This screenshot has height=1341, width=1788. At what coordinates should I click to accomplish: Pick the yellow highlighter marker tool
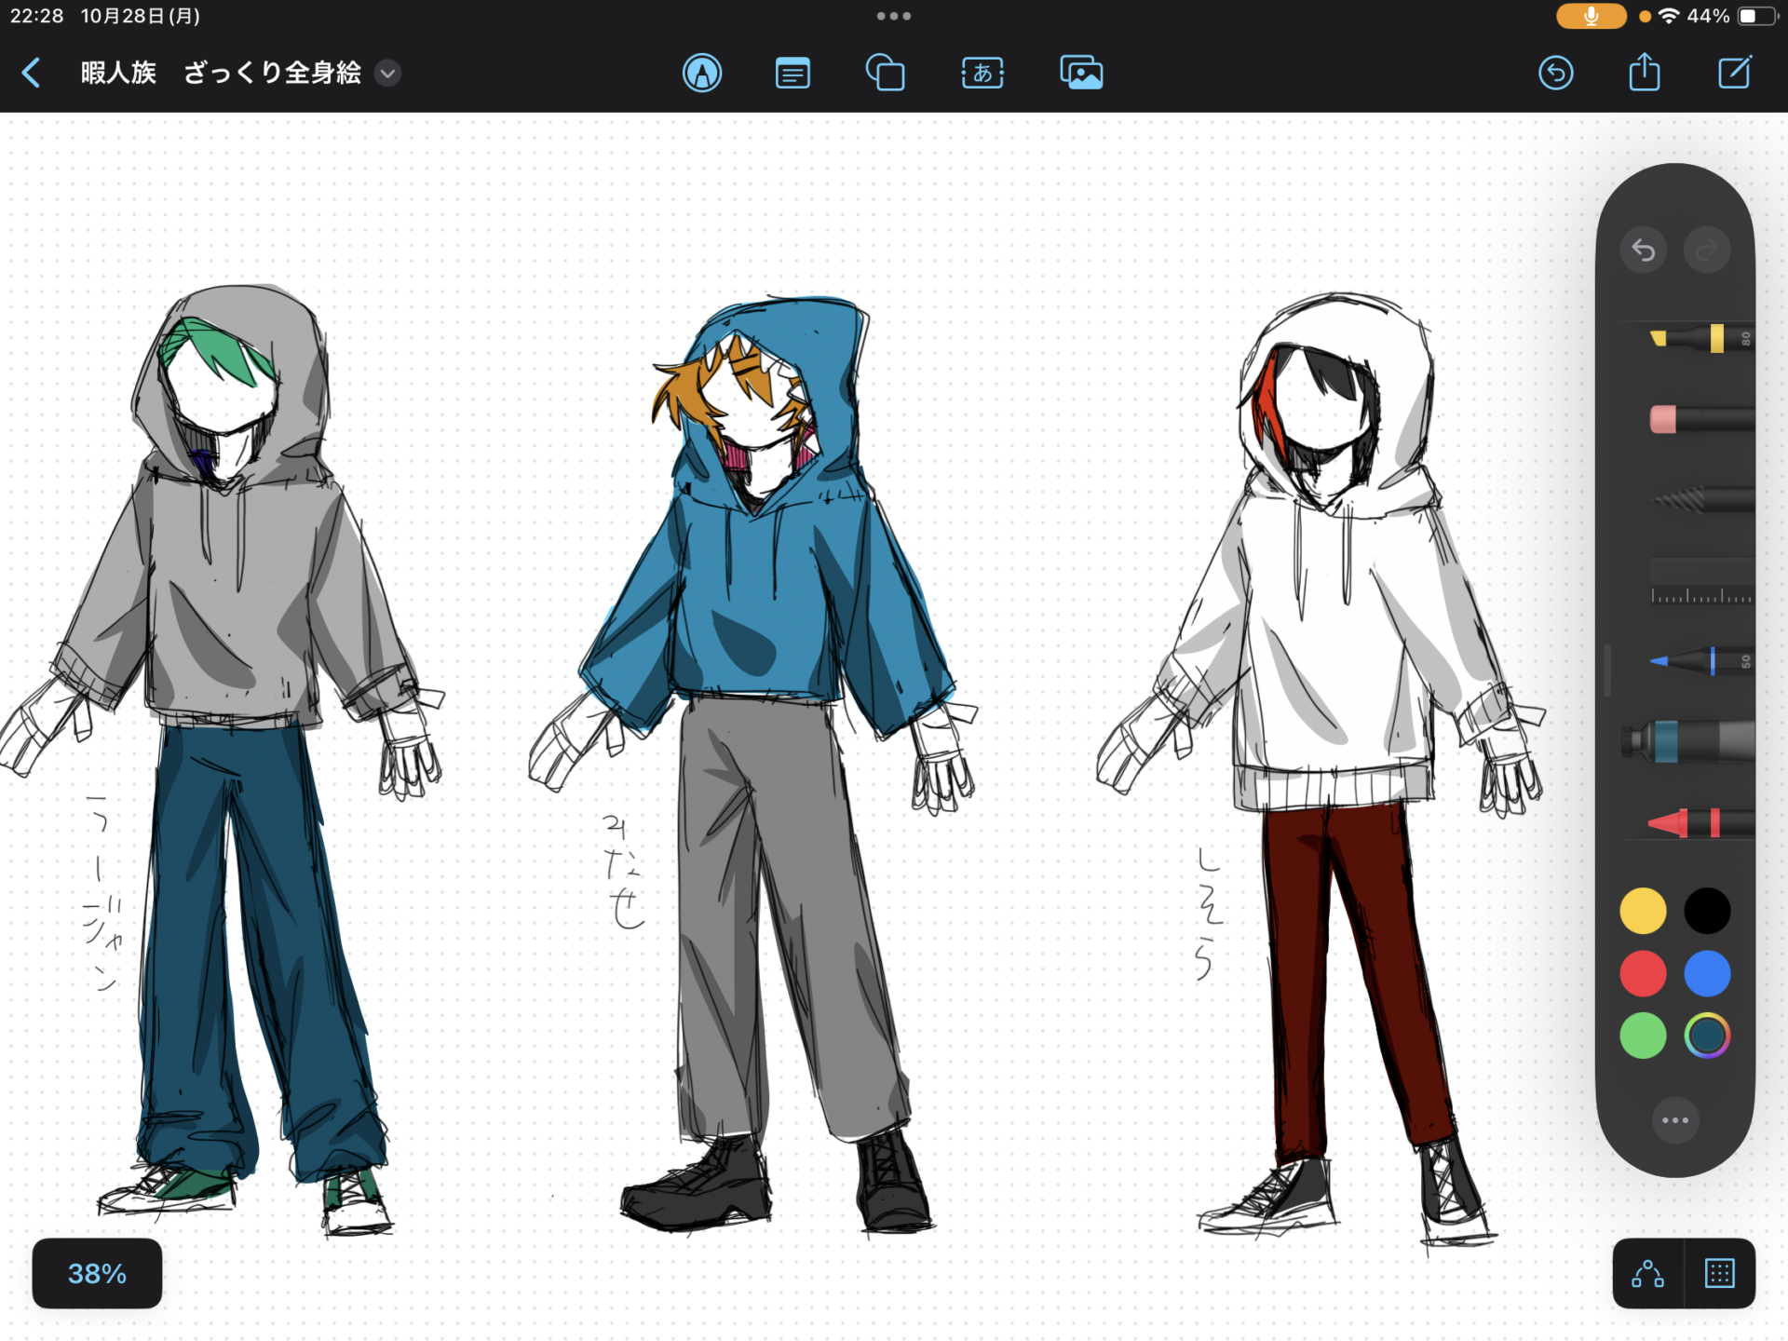point(1695,338)
